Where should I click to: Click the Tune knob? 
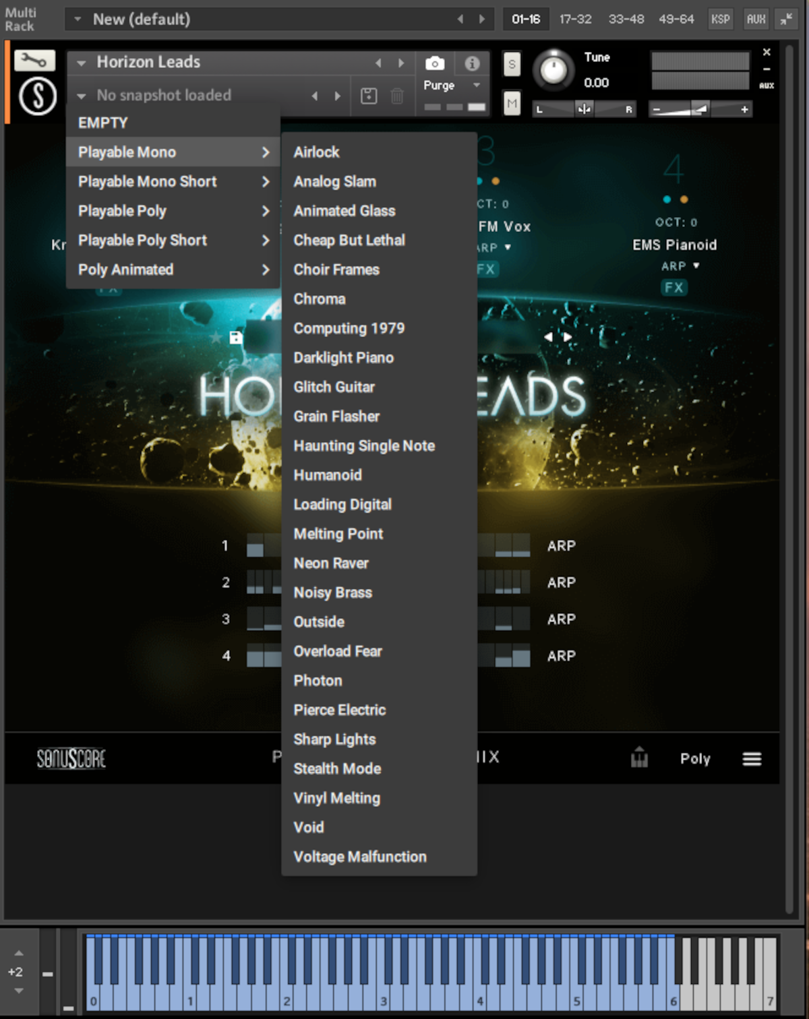coord(553,69)
